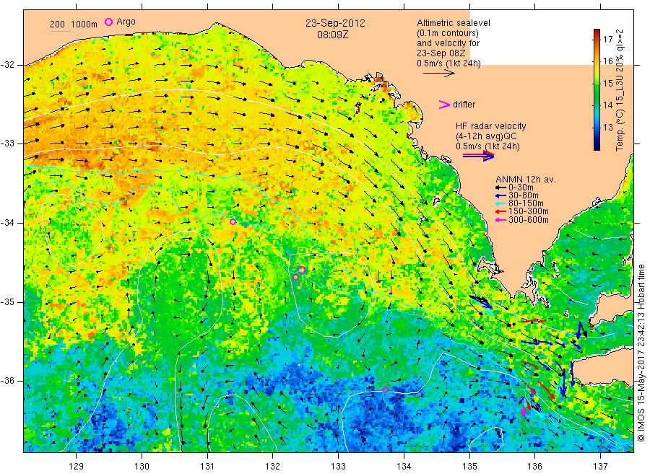Click the '23-Sep-2012' date title

(335, 23)
